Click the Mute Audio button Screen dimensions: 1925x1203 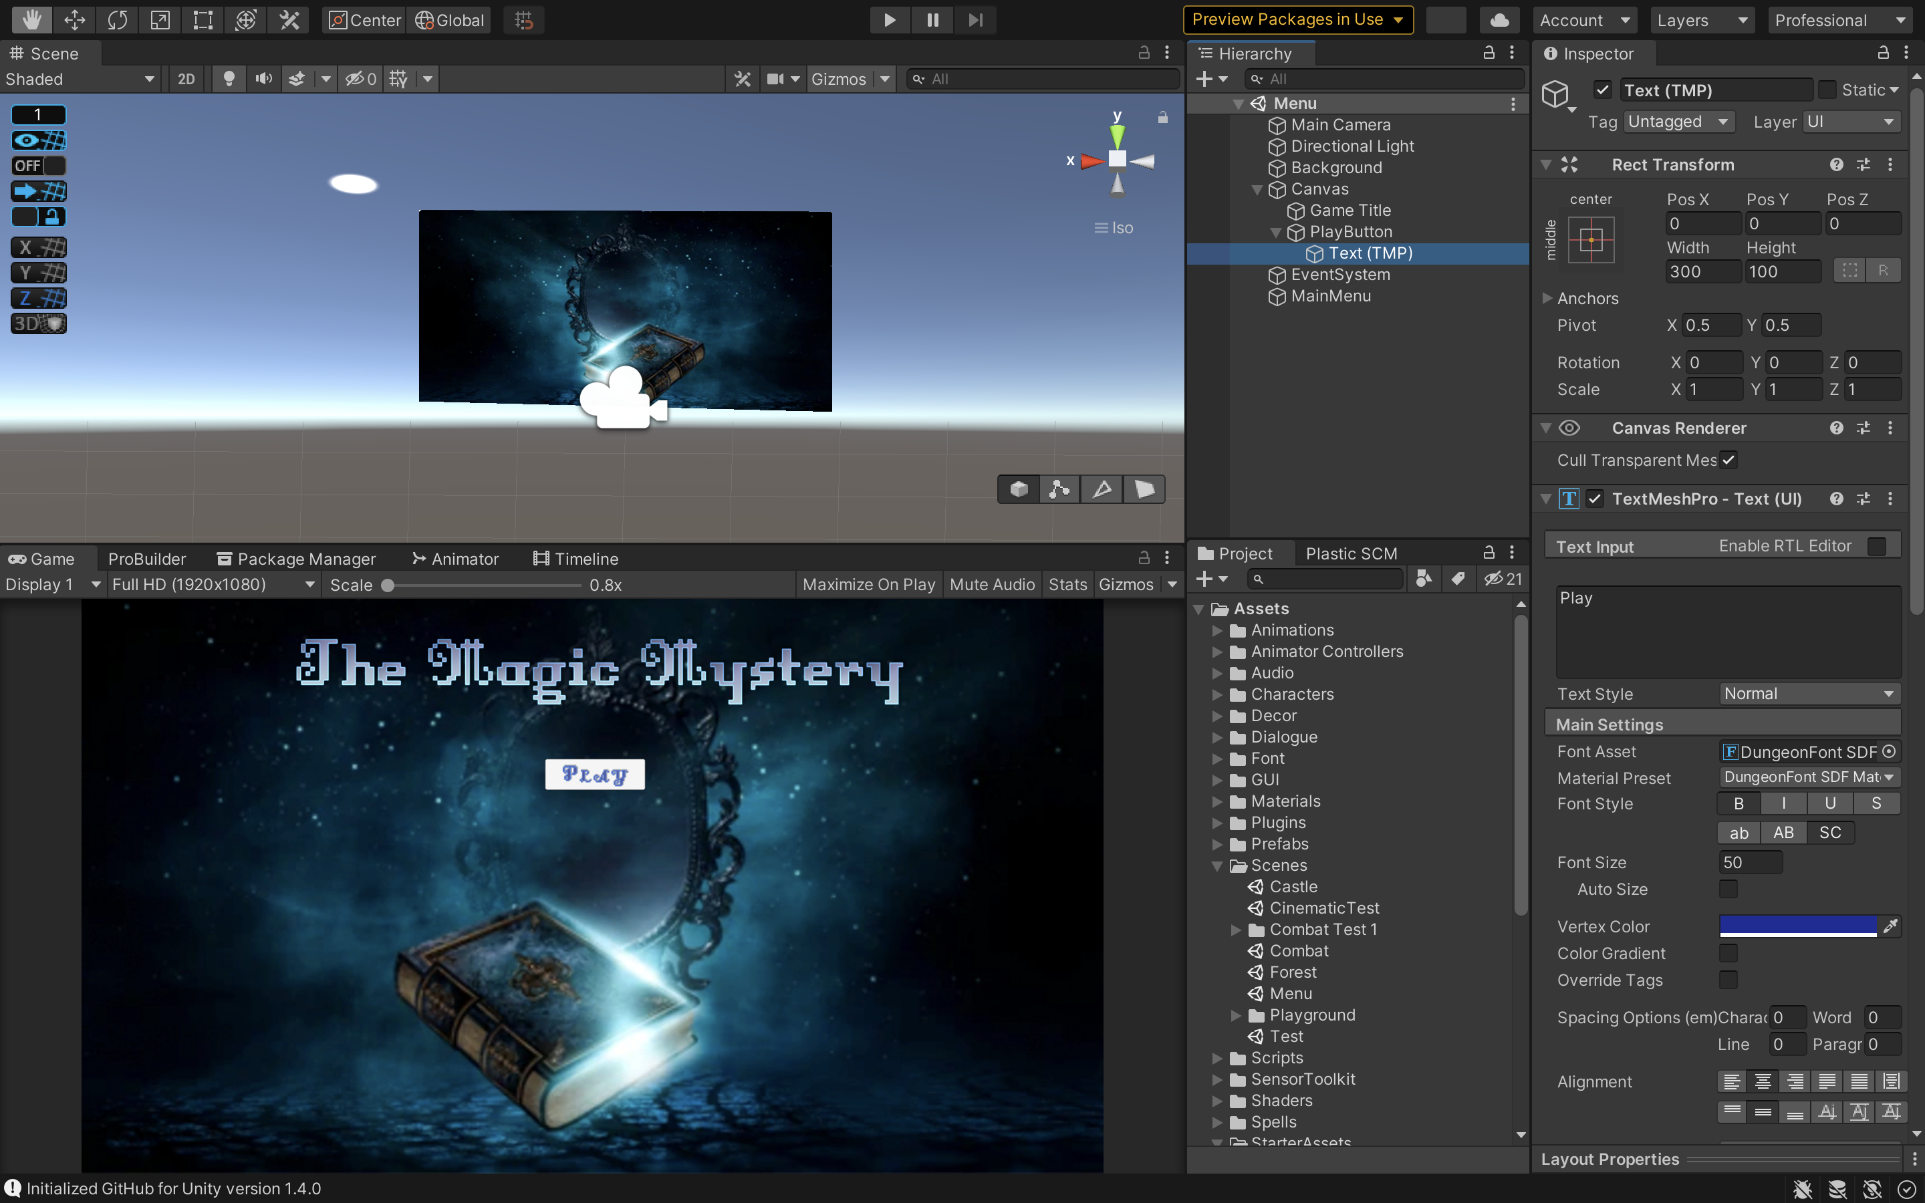tap(991, 585)
